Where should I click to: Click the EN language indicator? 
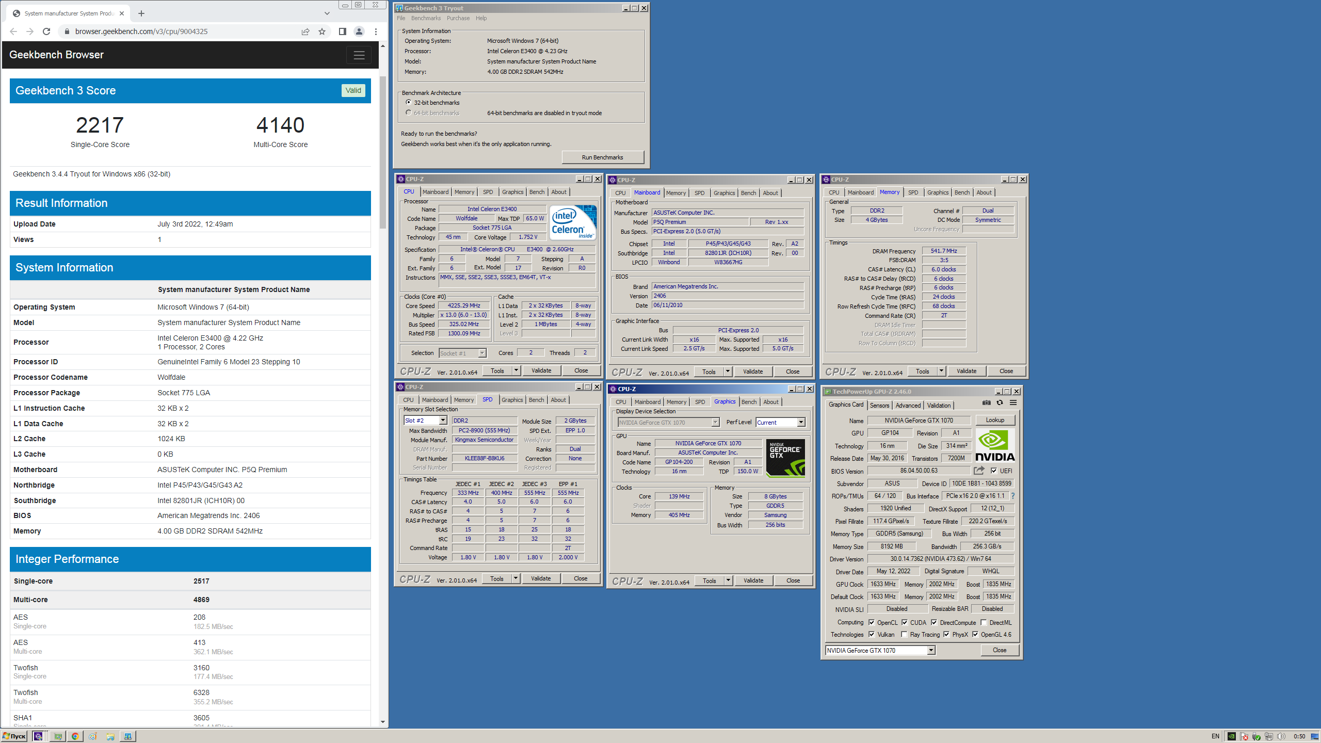pyautogui.click(x=1215, y=736)
